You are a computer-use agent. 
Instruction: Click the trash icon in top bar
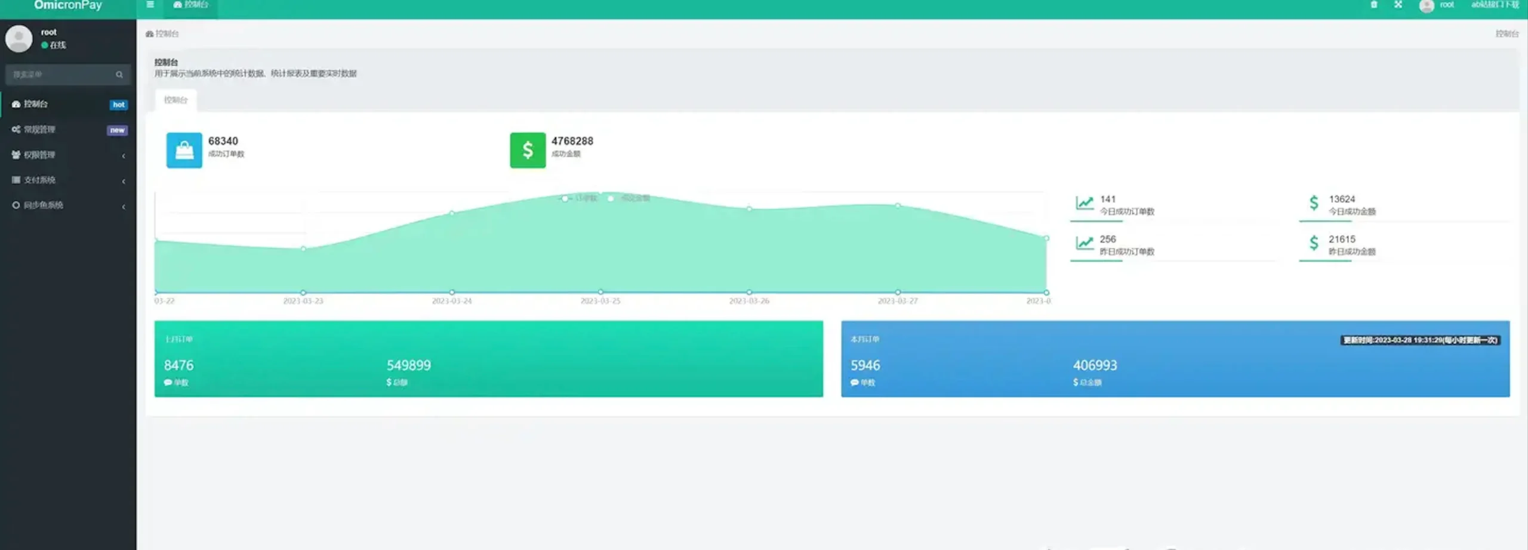click(1373, 5)
